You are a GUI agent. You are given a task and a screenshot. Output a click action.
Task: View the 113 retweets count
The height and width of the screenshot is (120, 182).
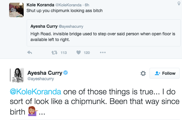pyautogui.click(x=64, y=53)
